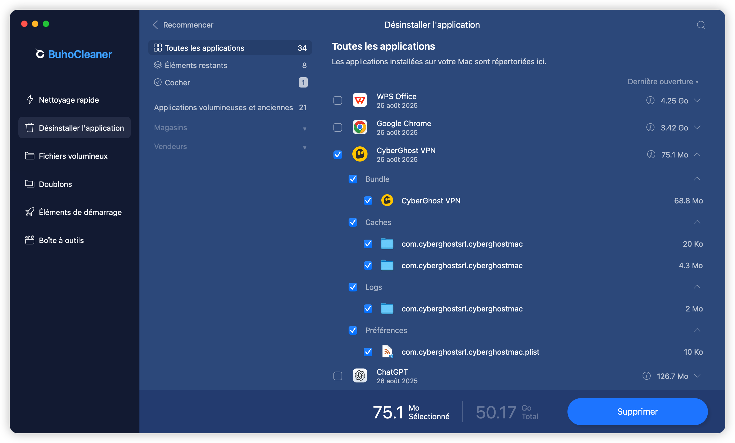Open the Dernière ouverture sort dropdown
This screenshot has width=735, height=443.
(x=663, y=82)
